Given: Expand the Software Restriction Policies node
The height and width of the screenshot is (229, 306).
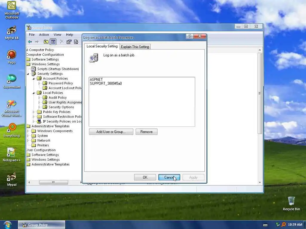Looking at the screenshot, I should coord(33,117).
